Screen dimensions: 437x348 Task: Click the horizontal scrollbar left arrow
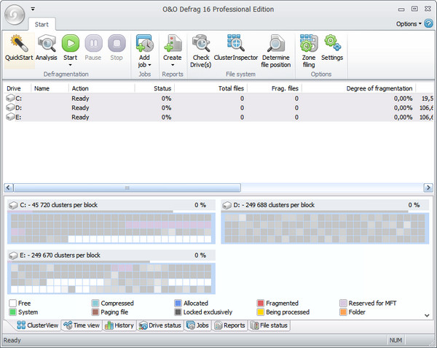tap(8, 187)
